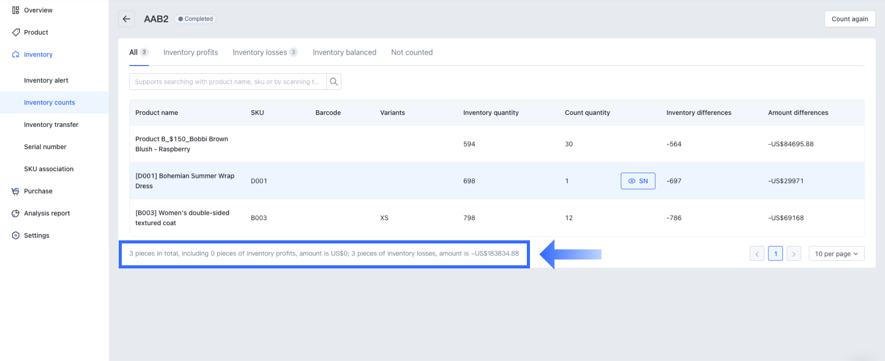The height and width of the screenshot is (361, 885).
Task: Click the Analysis report chart icon
Action: [x=16, y=213]
